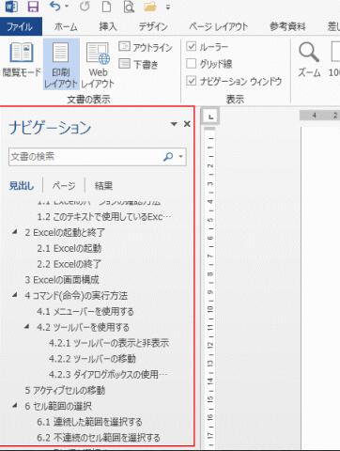The image size is (340, 451).
Task: Collapse the 2 Excelの起動と終了 heading
Action: pyautogui.click(x=14, y=232)
